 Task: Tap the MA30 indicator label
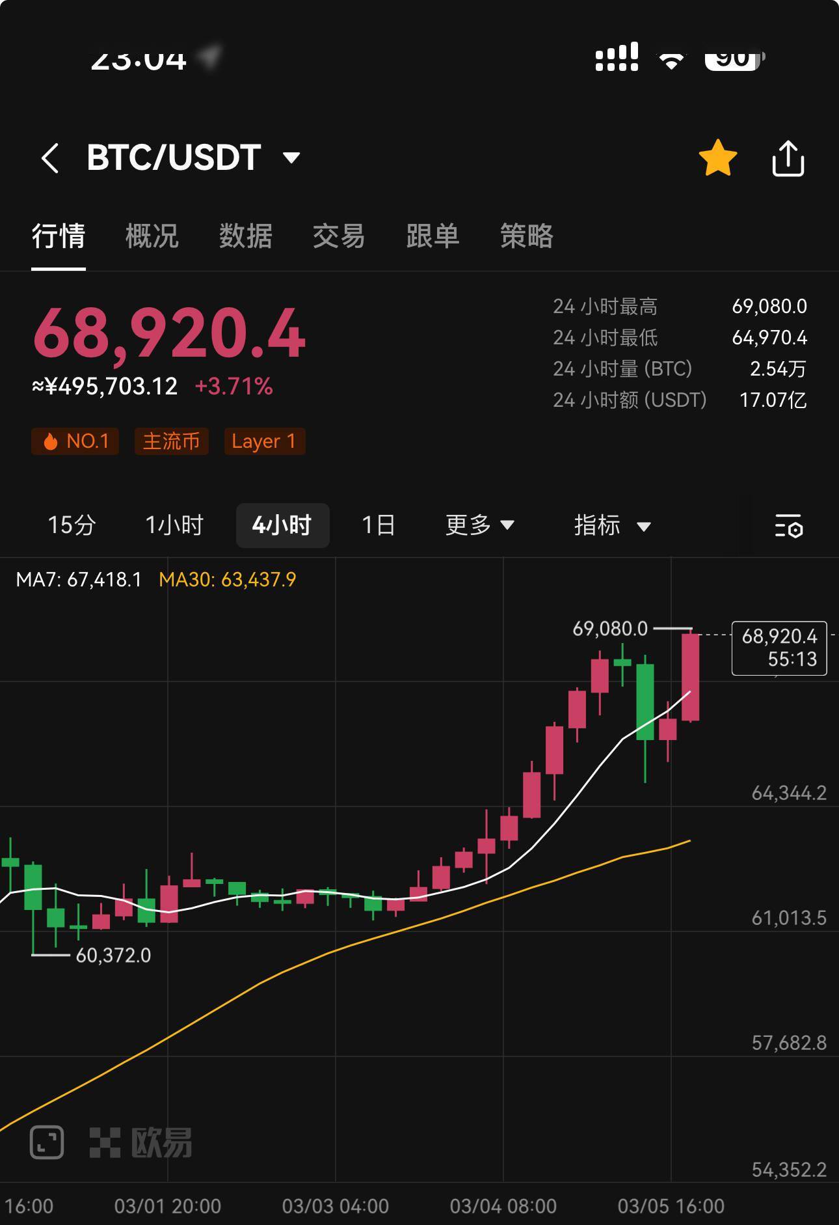pyautogui.click(x=228, y=579)
